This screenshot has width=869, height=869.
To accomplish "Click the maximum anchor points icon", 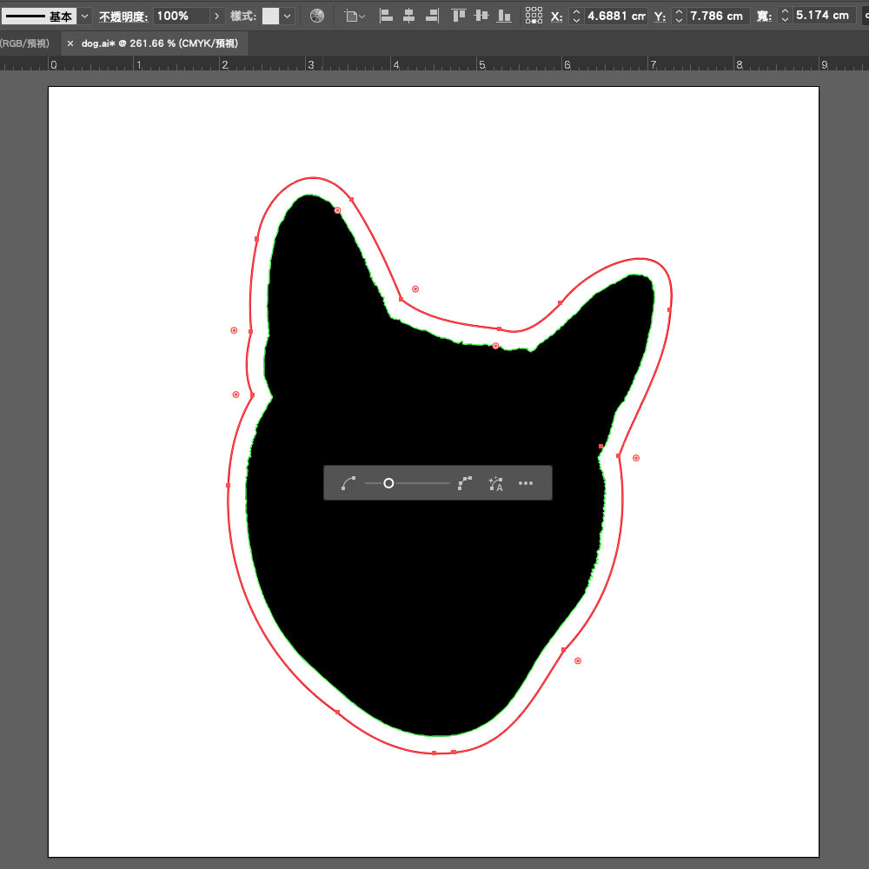I will (x=465, y=483).
